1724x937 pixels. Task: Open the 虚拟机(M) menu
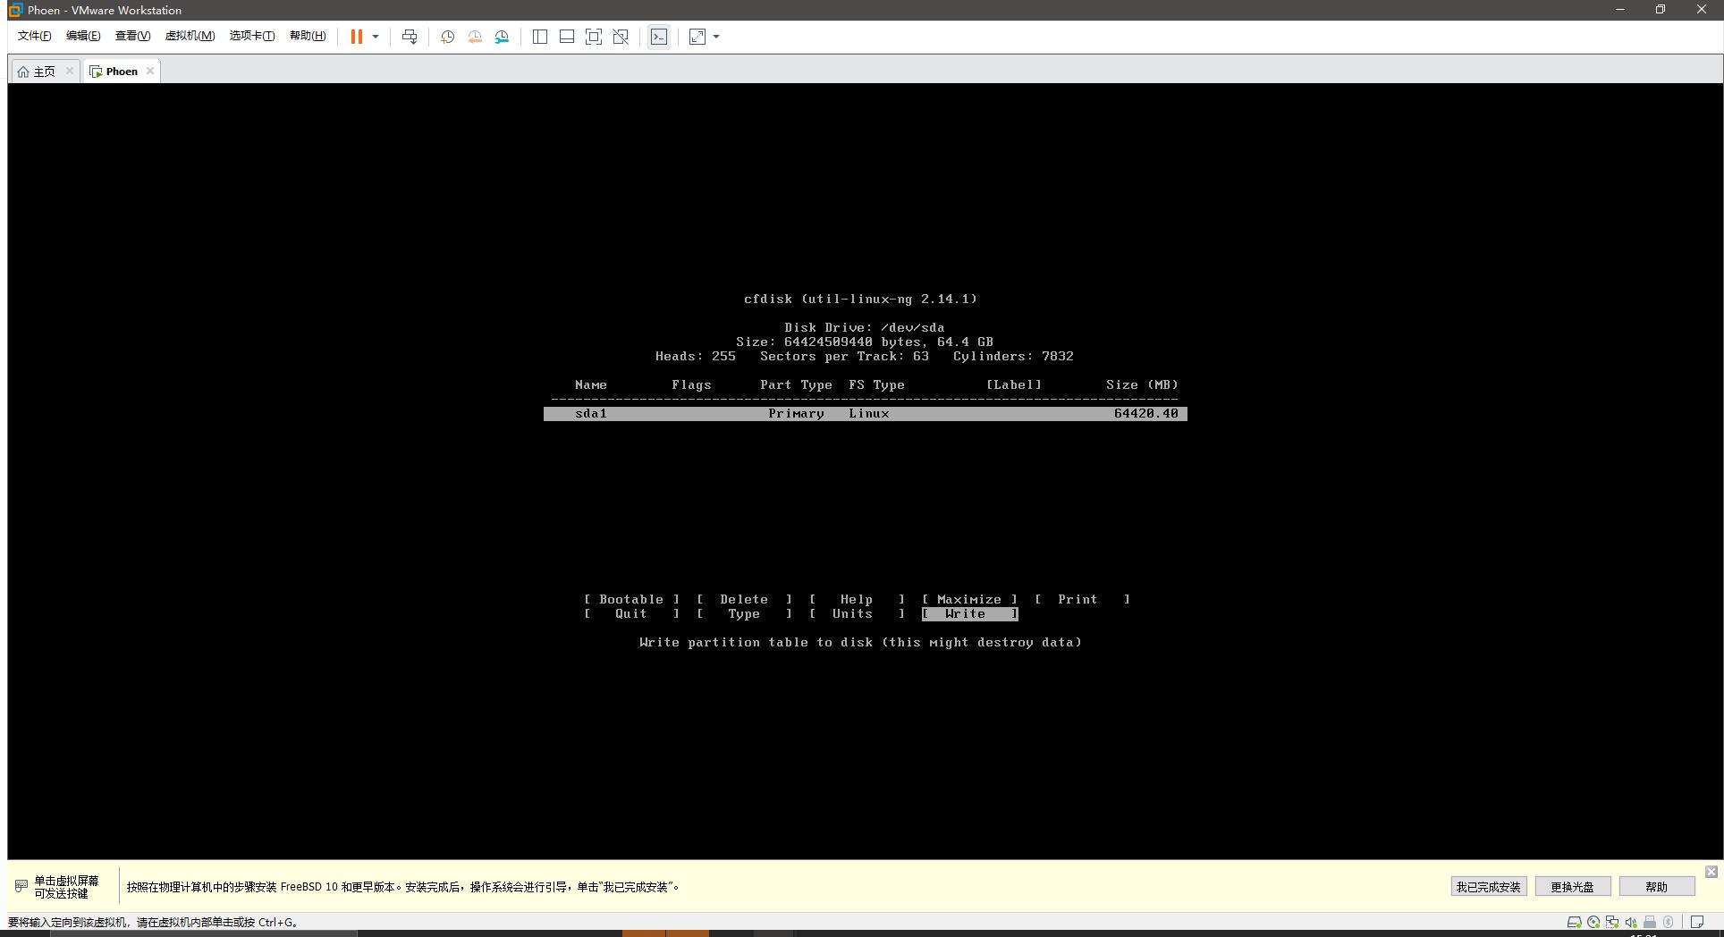point(190,36)
